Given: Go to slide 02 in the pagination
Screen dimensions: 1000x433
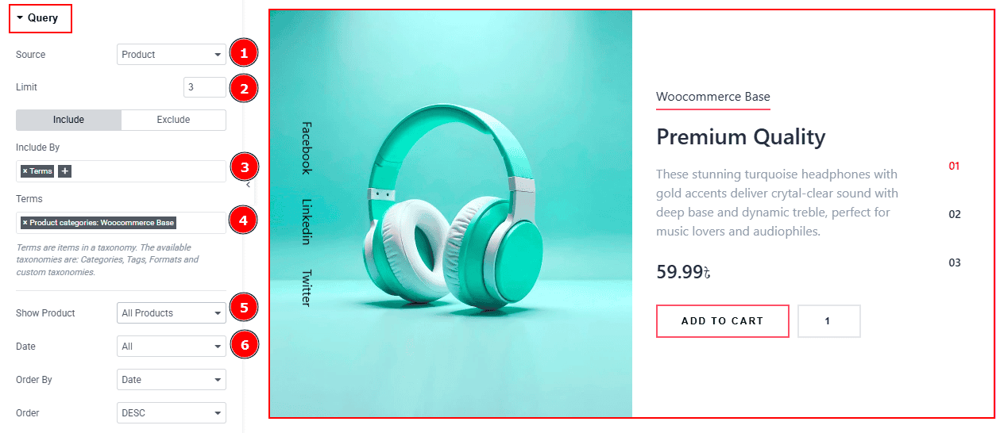Looking at the screenshot, I should coord(955,214).
